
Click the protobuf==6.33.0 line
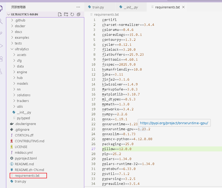pos(119,169)
